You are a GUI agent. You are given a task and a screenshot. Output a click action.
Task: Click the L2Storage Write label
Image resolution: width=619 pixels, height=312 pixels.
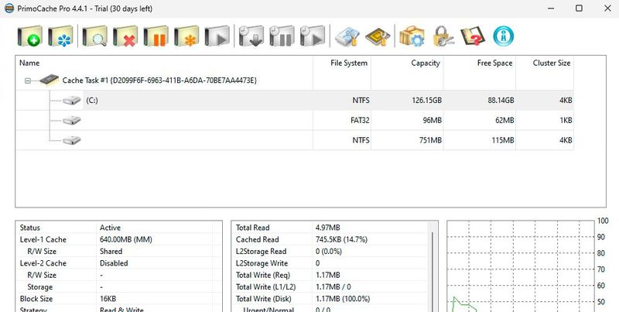pos(262,263)
